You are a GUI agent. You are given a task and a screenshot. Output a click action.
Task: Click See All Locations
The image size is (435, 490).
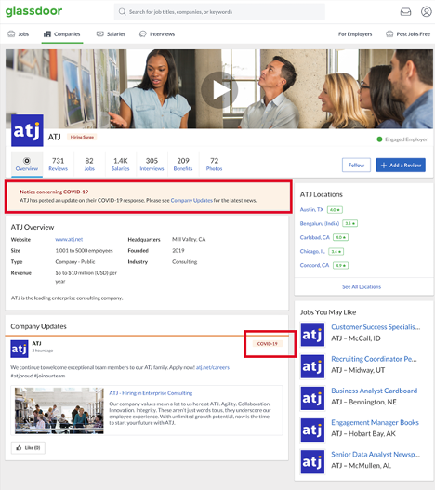362,287
